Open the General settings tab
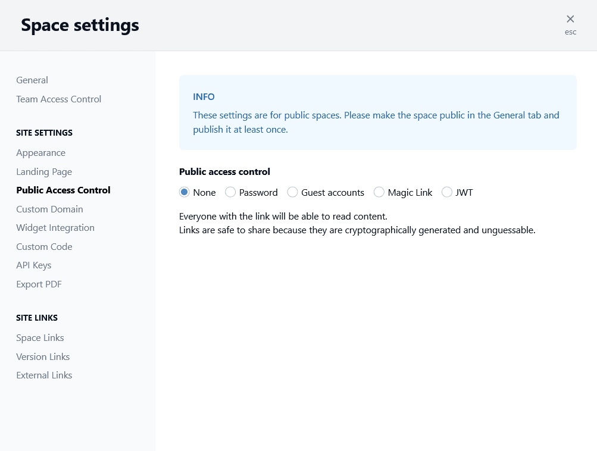Viewport: 597px width, 451px height. 32,80
